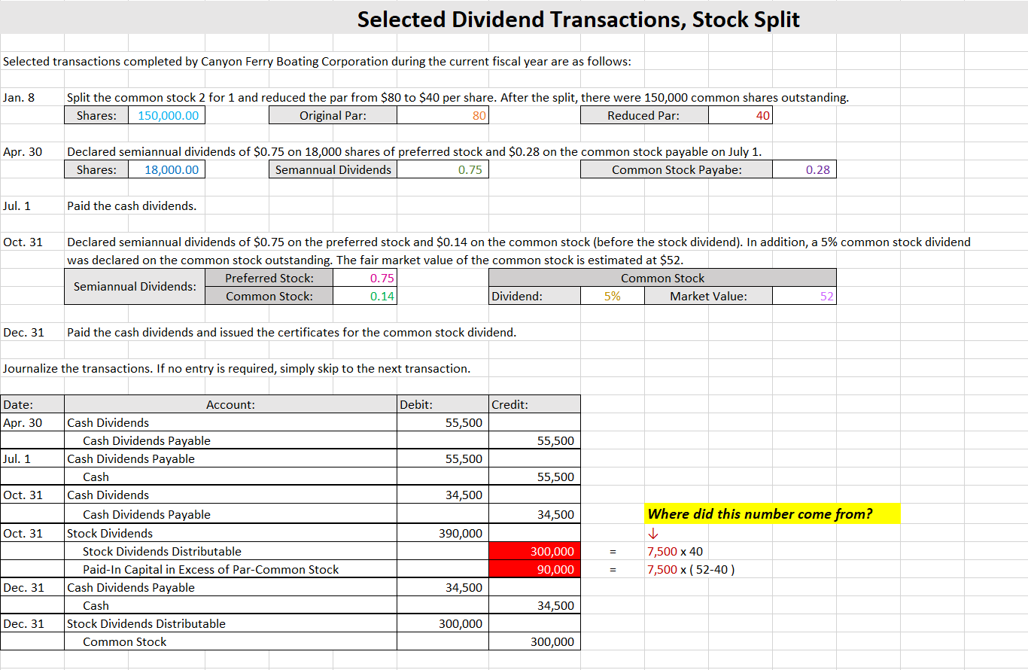
Task: Select the Oct. 31 Cash Dividends debit of 34,500
Action: pyautogui.click(x=443, y=495)
